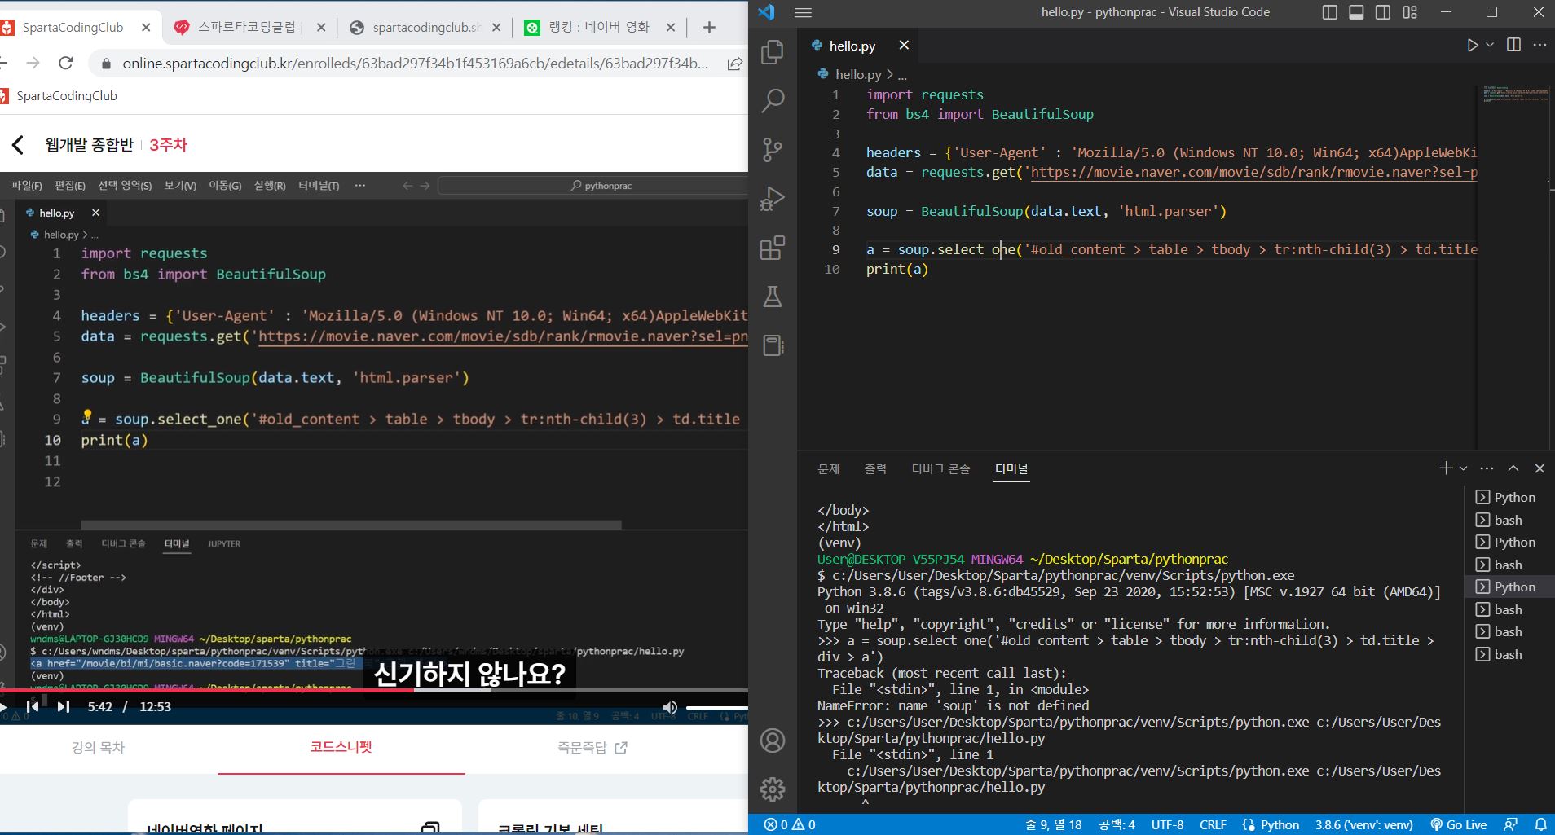Go to line via 줄 9, 열 18
Image resolution: width=1555 pixels, height=835 pixels.
click(1053, 824)
